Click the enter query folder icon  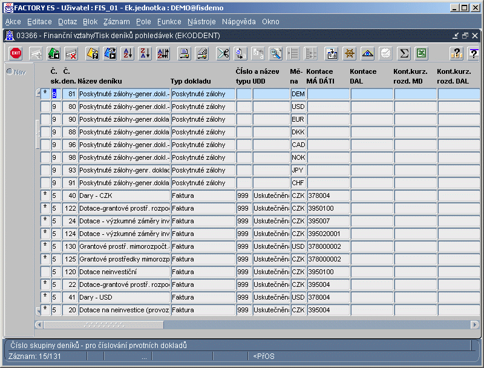tap(93, 53)
